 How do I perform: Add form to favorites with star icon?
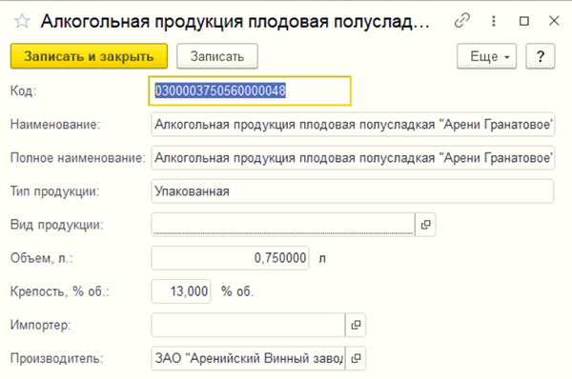coord(22,21)
